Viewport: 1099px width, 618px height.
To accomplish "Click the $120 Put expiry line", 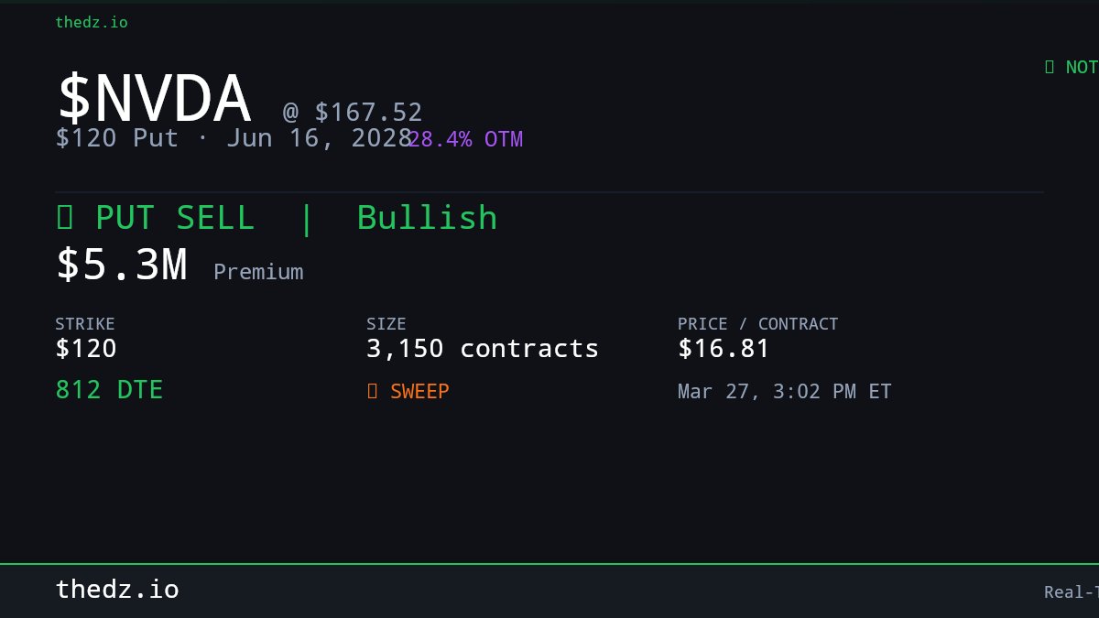I will tap(234, 138).
